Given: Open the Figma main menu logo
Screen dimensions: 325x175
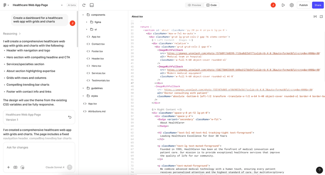Looking at the screenshot, I should (6, 5).
